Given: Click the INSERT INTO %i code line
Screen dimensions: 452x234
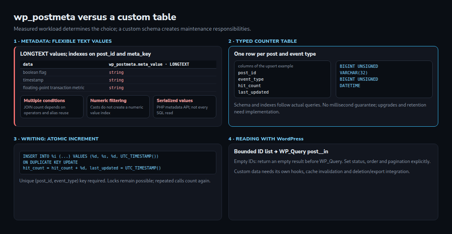Looking at the screenshot, I should [91, 156].
